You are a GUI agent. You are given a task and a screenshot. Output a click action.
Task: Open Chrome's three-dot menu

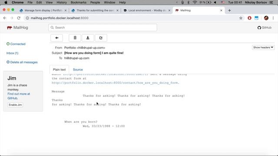point(273,18)
